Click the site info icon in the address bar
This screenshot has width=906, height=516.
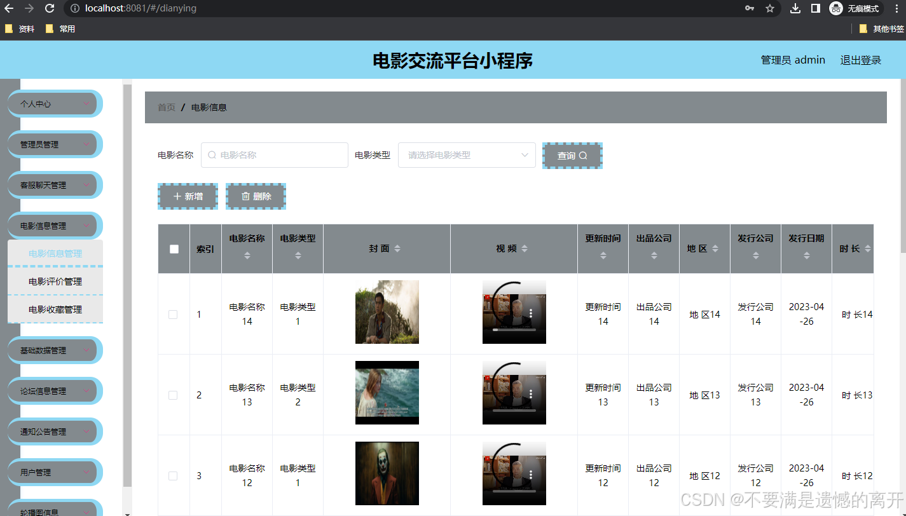pos(75,8)
